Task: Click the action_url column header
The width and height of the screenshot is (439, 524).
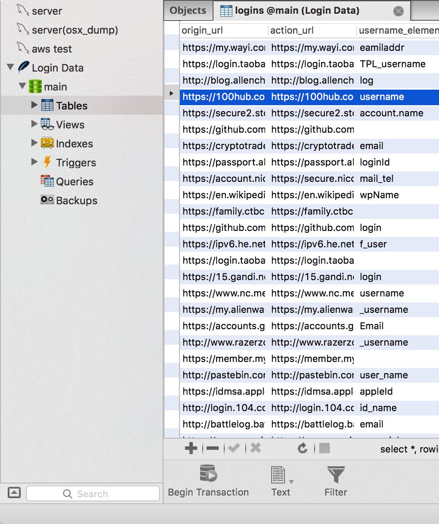Action: (312, 30)
